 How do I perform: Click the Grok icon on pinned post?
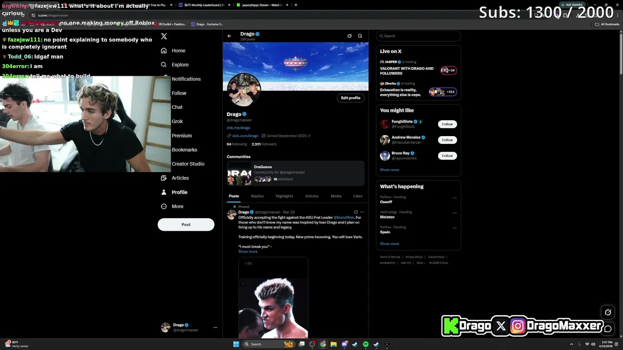(356, 212)
